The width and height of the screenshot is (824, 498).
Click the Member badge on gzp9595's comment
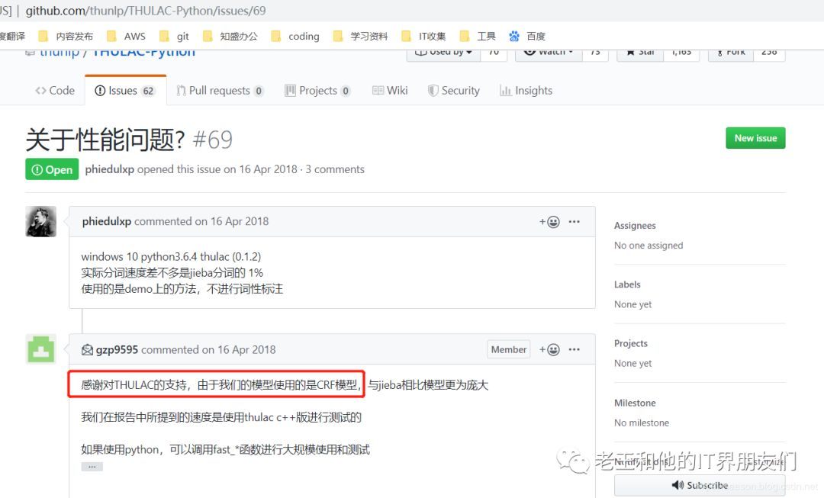(508, 350)
